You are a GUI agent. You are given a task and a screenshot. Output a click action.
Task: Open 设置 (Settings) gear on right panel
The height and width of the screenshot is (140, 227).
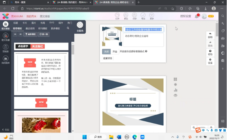click(x=210, y=61)
